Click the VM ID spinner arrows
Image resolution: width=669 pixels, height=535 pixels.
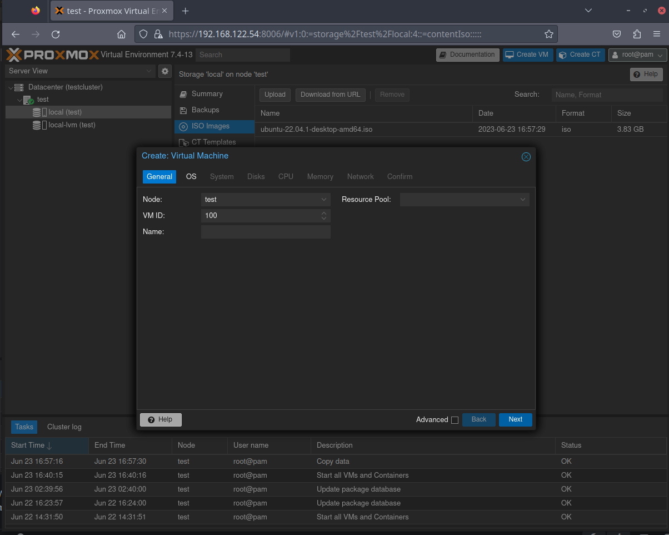pyautogui.click(x=324, y=215)
